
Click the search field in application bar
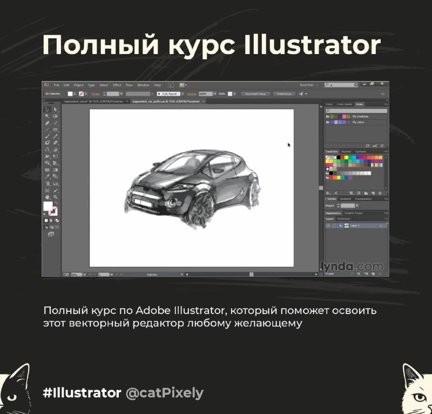click(341, 85)
